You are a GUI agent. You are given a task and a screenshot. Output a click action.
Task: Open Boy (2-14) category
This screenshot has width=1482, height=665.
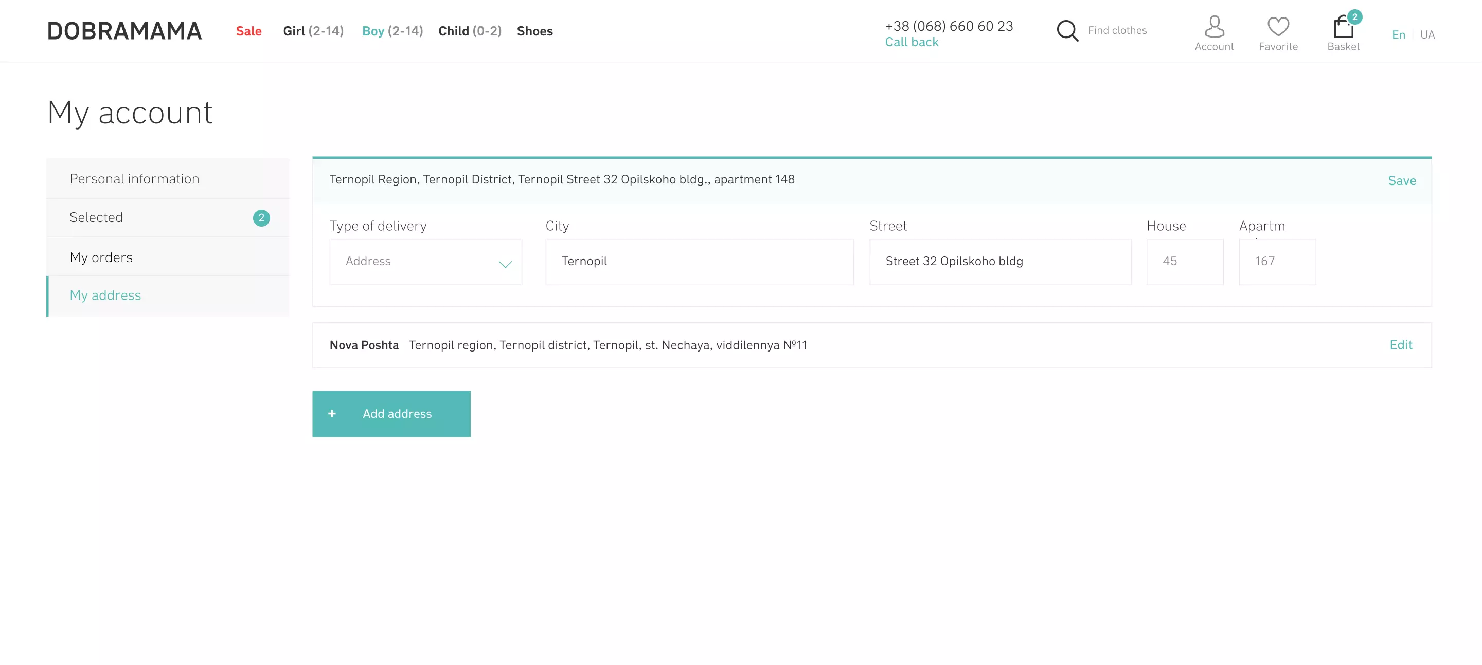pos(392,31)
